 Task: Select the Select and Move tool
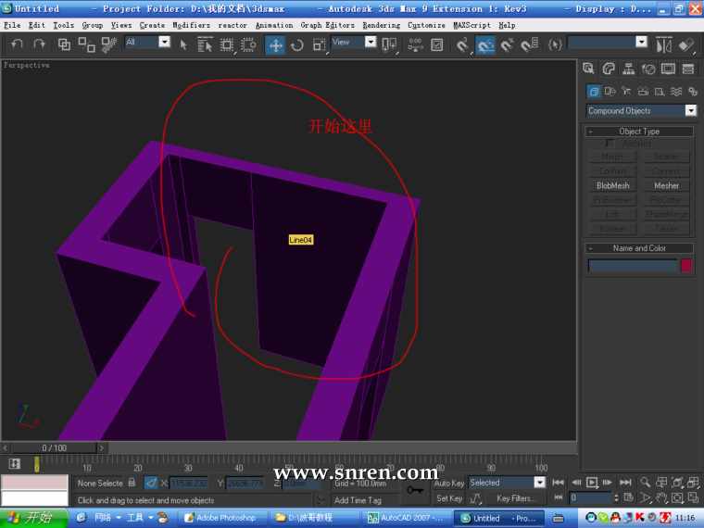275,44
